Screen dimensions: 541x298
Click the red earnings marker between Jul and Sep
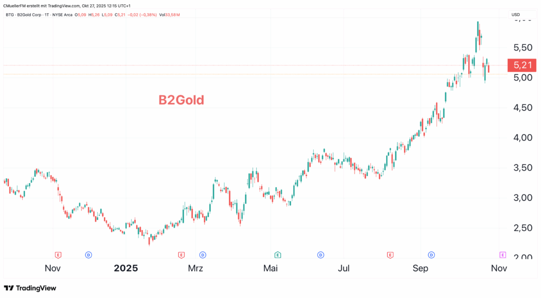(x=390, y=255)
